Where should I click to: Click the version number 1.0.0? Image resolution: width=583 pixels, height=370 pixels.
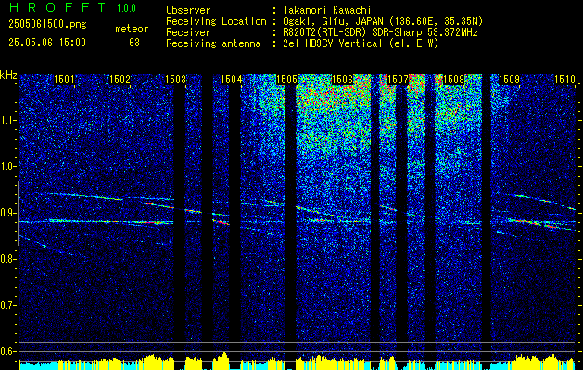pyautogui.click(x=126, y=8)
